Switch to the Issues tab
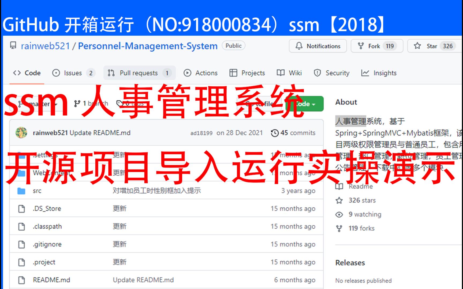 [x=73, y=73]
